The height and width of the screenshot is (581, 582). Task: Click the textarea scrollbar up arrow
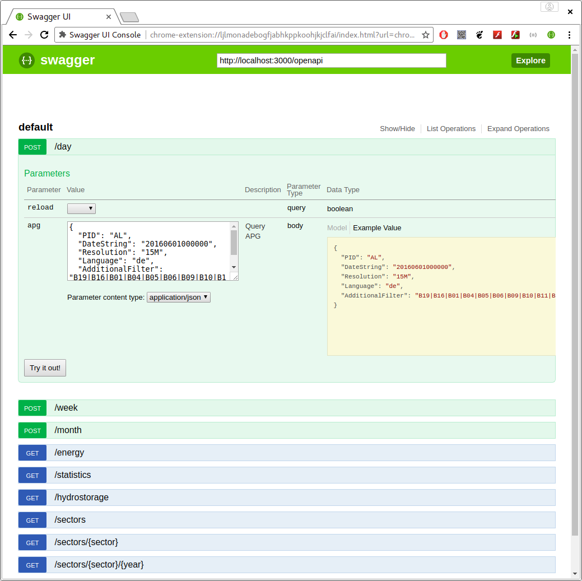pyautogui.click(x=234, y=226)
